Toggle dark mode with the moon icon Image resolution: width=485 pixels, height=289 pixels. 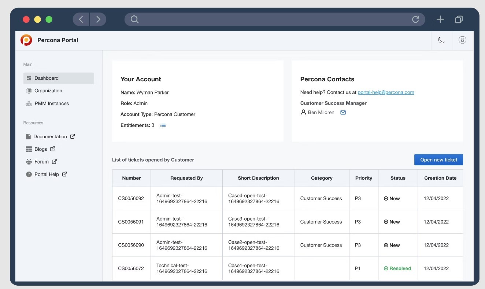(x=441, y=40)
